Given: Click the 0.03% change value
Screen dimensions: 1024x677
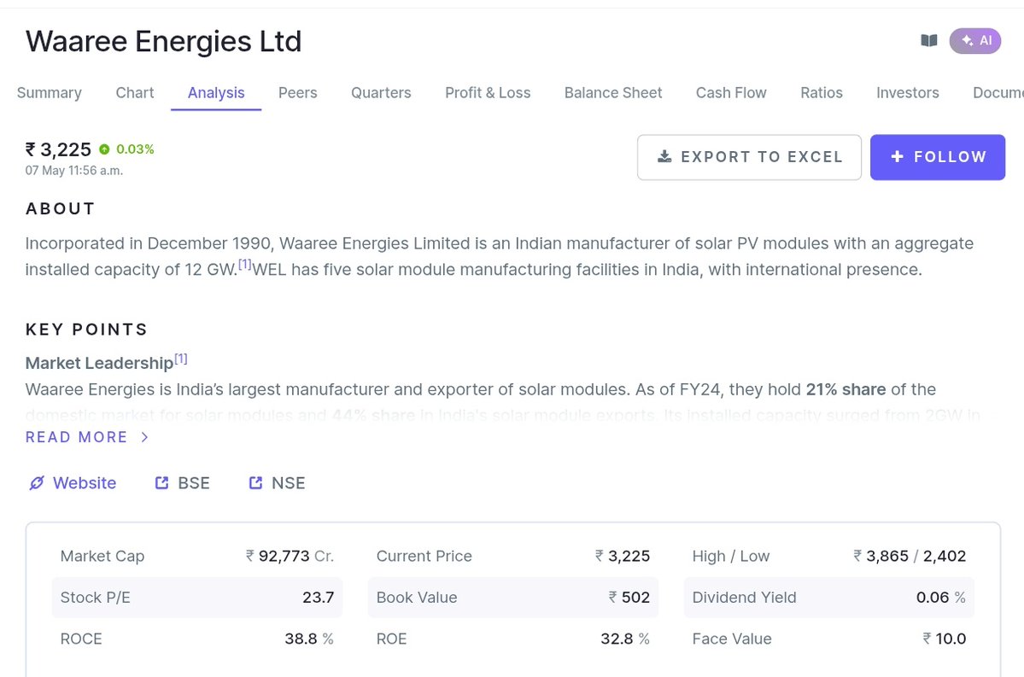Looking at the screenshot, I should pyautogui.click(x=135, y=149).
